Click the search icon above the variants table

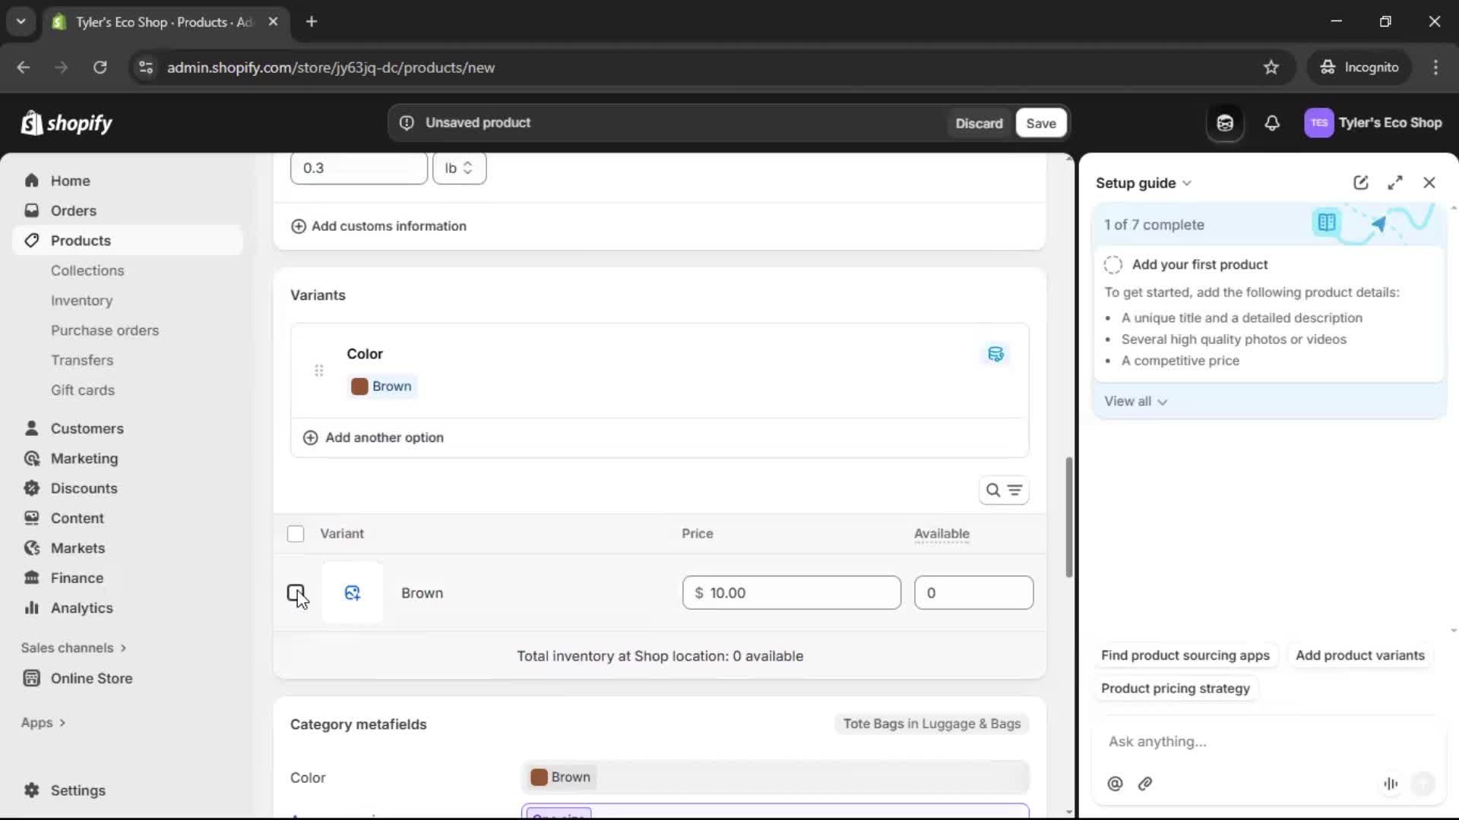993,490
